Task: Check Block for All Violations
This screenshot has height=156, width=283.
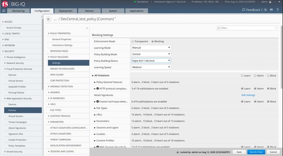Action: [x=268, y=75]
